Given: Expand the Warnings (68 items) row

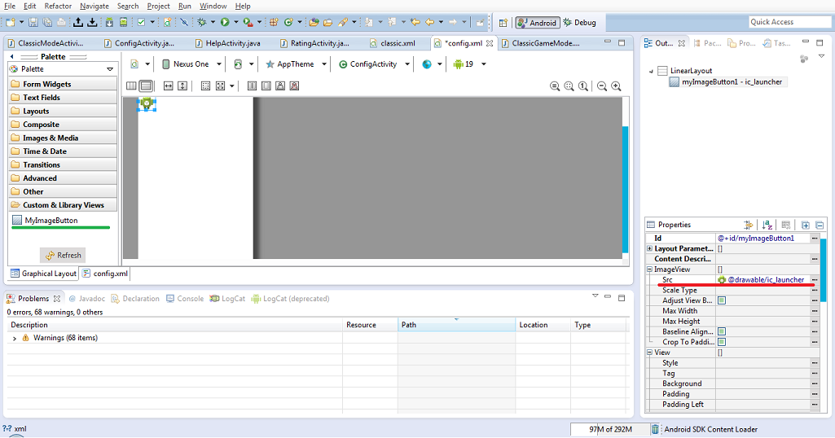Looking at the screenshot, I should (15, 339).
